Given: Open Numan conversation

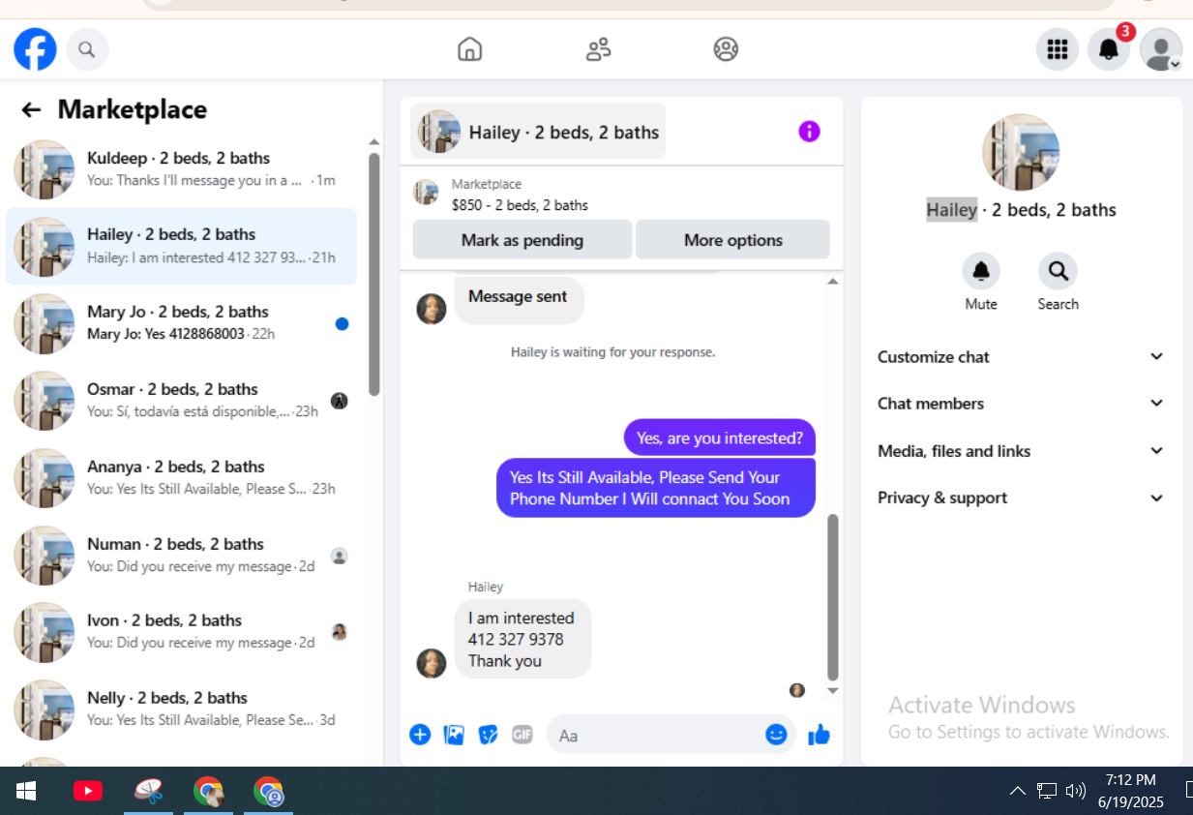Looking at the screenshot, I should coord(182,556).
